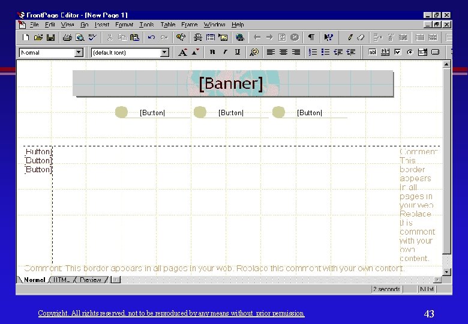Click the scroll down arrow
This screenshot has height=324, width=468.
point(446,272)
